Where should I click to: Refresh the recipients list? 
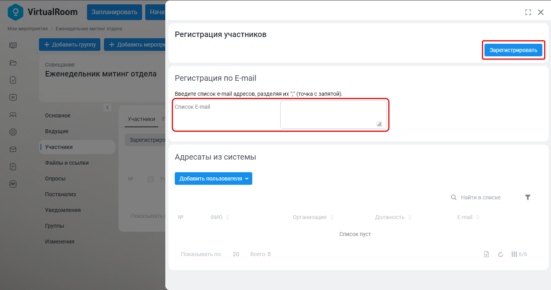click(501, 255)
